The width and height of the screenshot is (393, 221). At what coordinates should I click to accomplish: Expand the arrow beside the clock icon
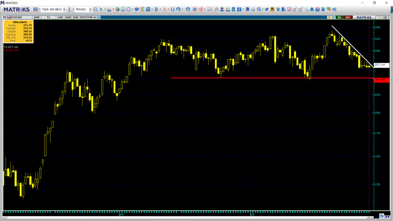[x=132, y=9]
